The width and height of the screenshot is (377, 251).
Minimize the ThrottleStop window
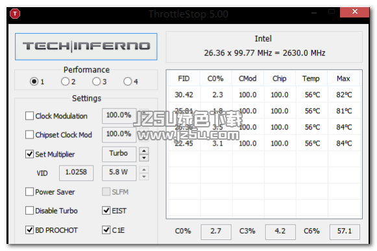pyautogui.click(x=314, y=12)
